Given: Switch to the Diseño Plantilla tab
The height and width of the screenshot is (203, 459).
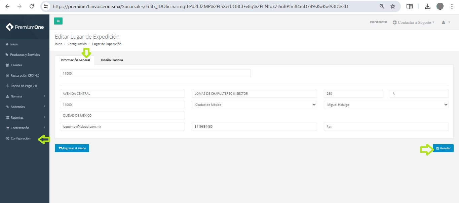Looking at the screenshot, I should [x=112, y=60].
